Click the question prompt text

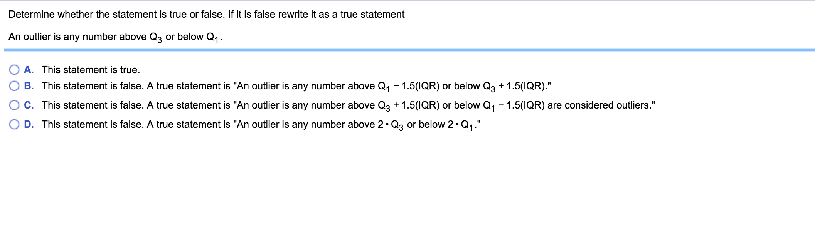pyautogui.click(x=206, y=14)
